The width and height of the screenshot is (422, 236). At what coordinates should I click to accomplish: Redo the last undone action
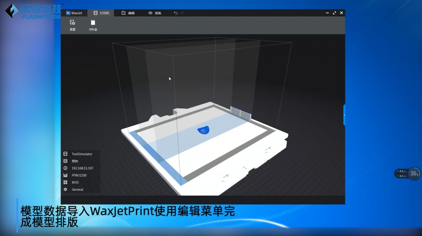(x=182, y=13)
